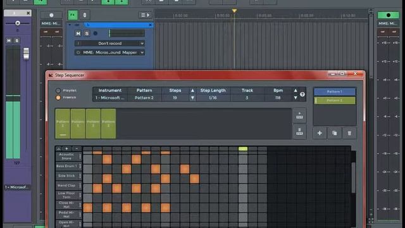
Task: Click the yellow playhead marker on timeline
Action: [x=234, y=11]
